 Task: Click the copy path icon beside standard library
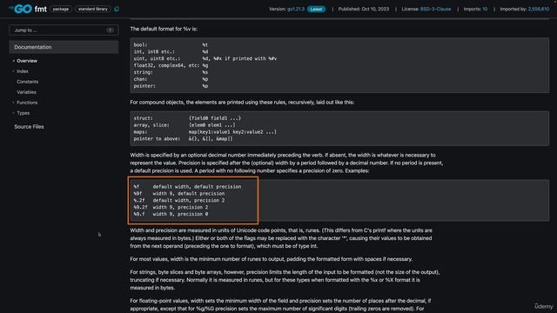point(117,9)
